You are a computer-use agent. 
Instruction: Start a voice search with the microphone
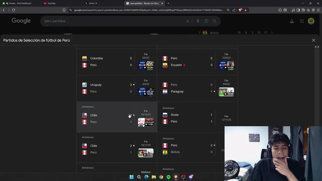[x=198, y=21]
